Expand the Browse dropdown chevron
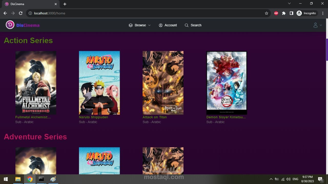 149,25
